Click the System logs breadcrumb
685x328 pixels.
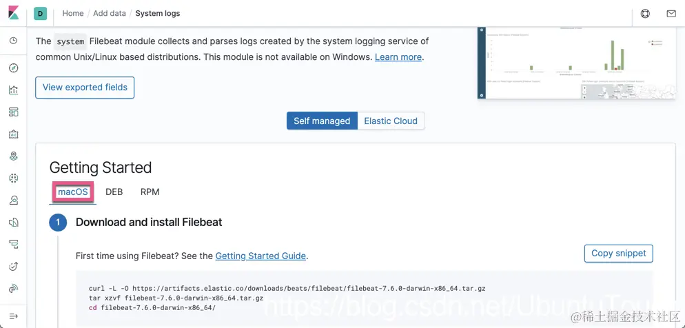click(158, 14)
